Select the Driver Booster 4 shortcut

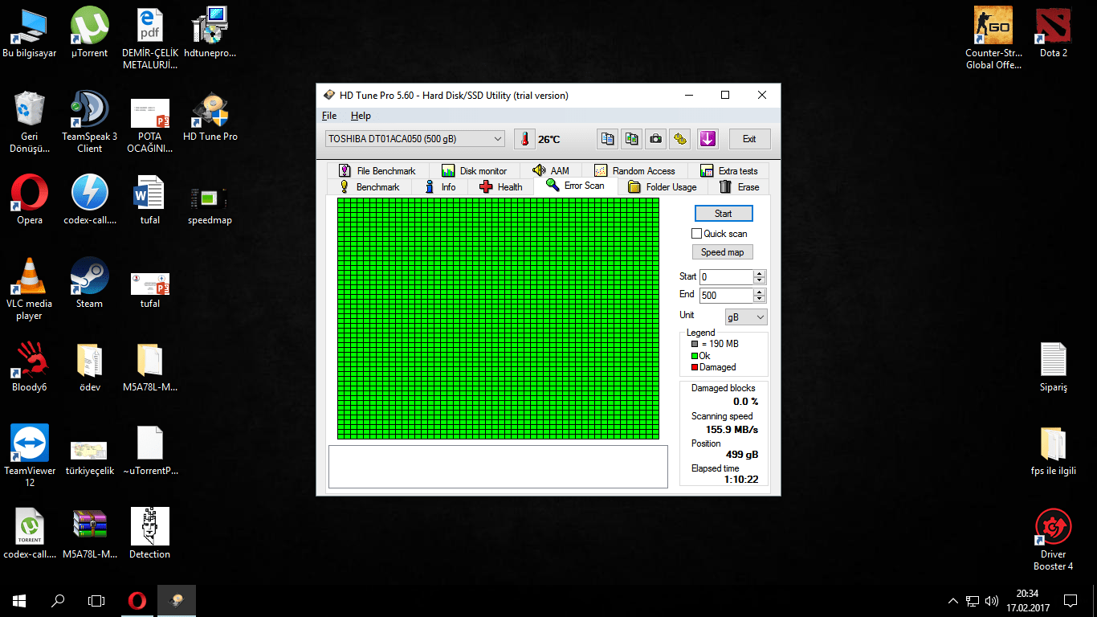[1054, 540]
